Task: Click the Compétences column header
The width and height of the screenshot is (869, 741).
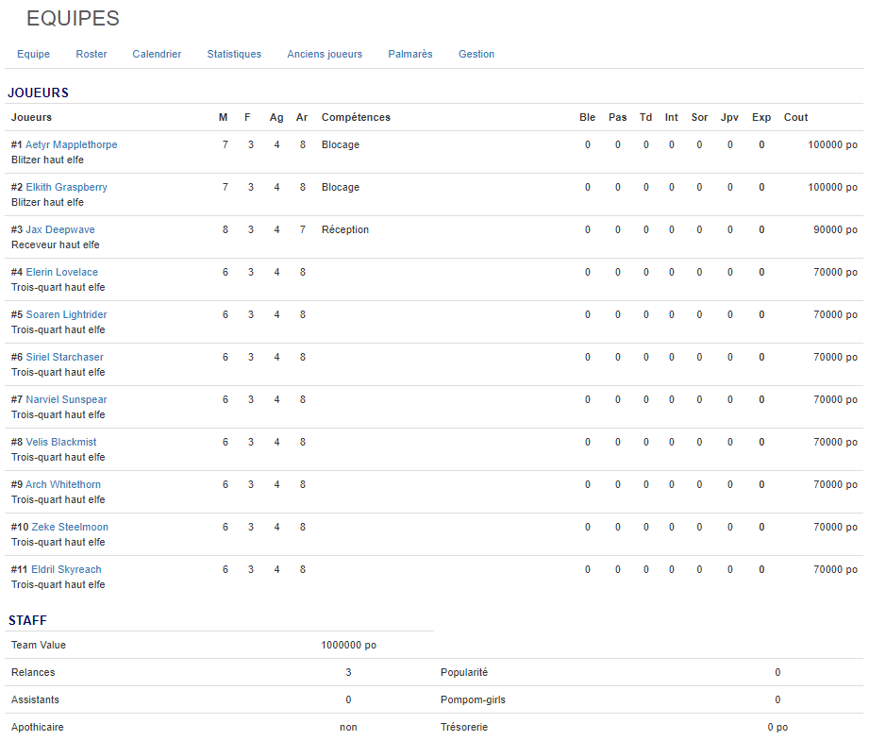Action: point(356,118)
